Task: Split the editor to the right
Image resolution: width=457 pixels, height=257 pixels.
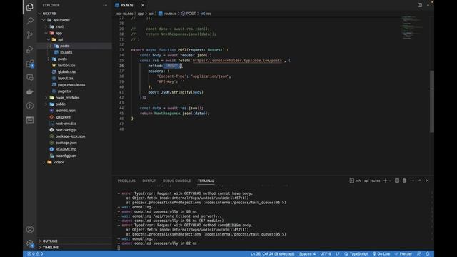Action: tap(420, 5)
